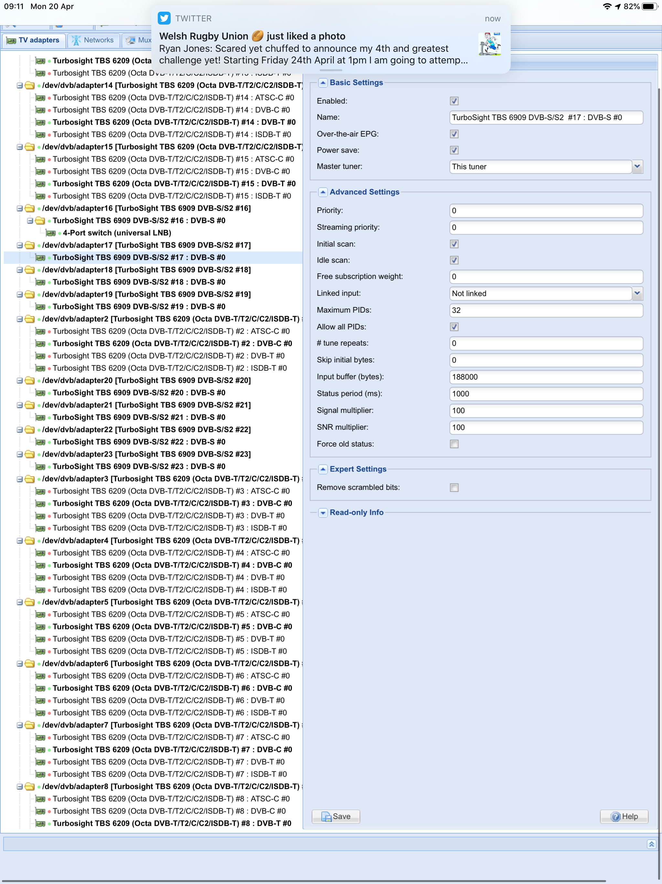Click folder icon of /dev/dvb/adapter14
Screen dimensions: 662x884
(x=29, y=85)
